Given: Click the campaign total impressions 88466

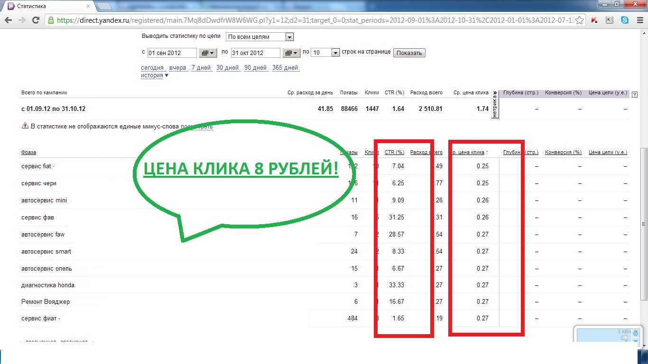Looking at the screenshot, I should [349, 109].
